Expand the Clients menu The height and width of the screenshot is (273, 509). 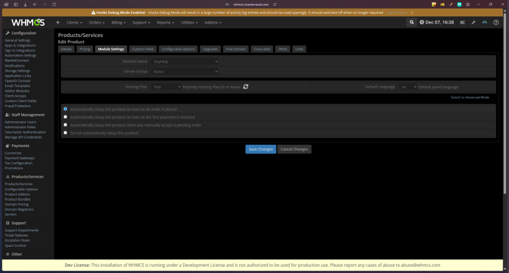pos(74,22)
